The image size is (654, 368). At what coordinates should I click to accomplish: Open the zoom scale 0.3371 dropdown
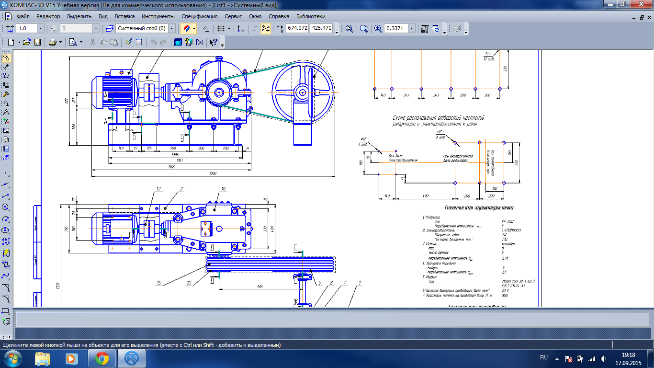click(411, 29)
